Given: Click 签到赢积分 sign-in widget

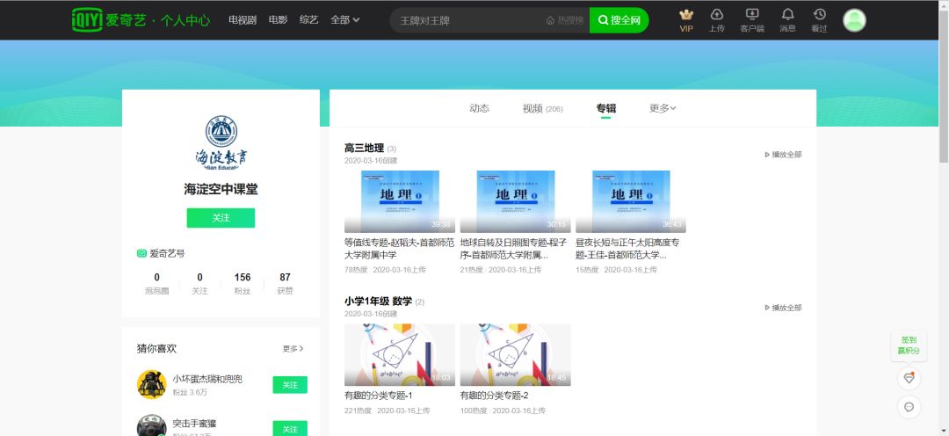Looking at the screenshot, I should (909, 345).
